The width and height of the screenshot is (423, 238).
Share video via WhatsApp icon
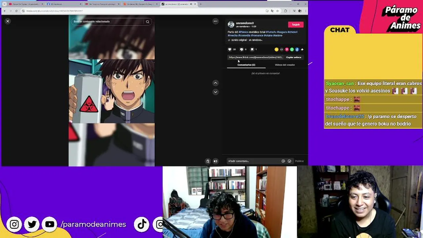pos(292,50)
